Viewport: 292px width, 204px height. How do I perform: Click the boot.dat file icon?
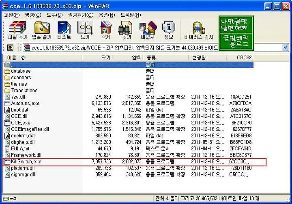[x=7, y=110]
